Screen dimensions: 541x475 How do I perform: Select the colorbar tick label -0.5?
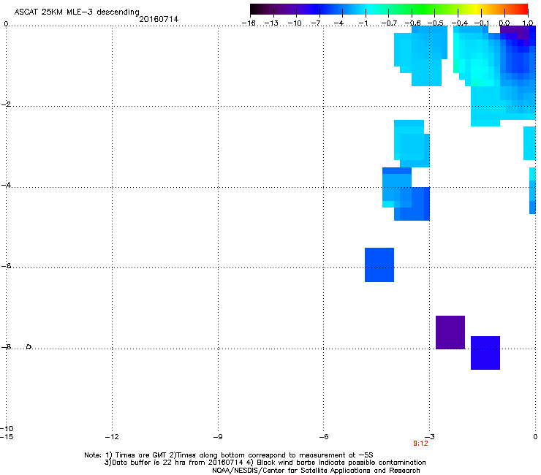click(435, 23)
